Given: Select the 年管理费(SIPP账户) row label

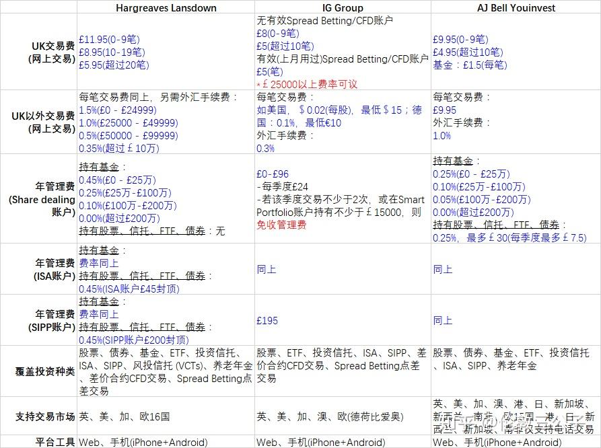Looking at the screenshot, I should pyautogui.click(x=52, y=321).
